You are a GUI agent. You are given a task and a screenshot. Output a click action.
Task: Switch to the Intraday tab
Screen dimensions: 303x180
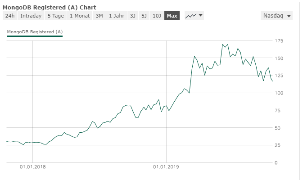pyautogui.click(x=31, y=16)
